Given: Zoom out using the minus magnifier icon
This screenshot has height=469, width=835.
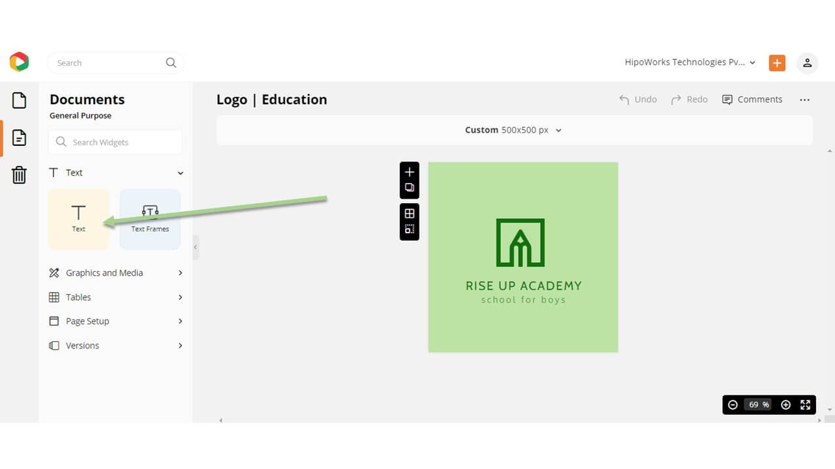Looking at the screenshot, I should [733, 405].
